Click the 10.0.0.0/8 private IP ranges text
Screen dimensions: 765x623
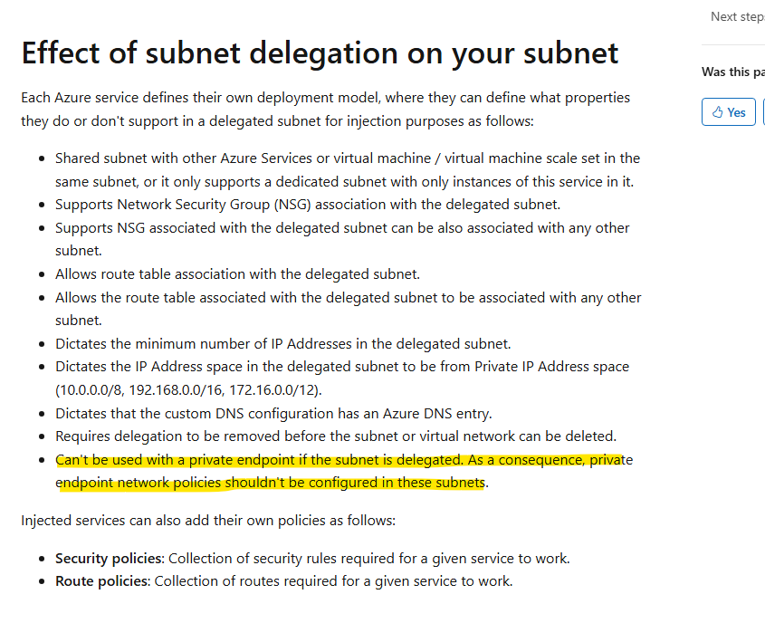(x=188, y=390)
